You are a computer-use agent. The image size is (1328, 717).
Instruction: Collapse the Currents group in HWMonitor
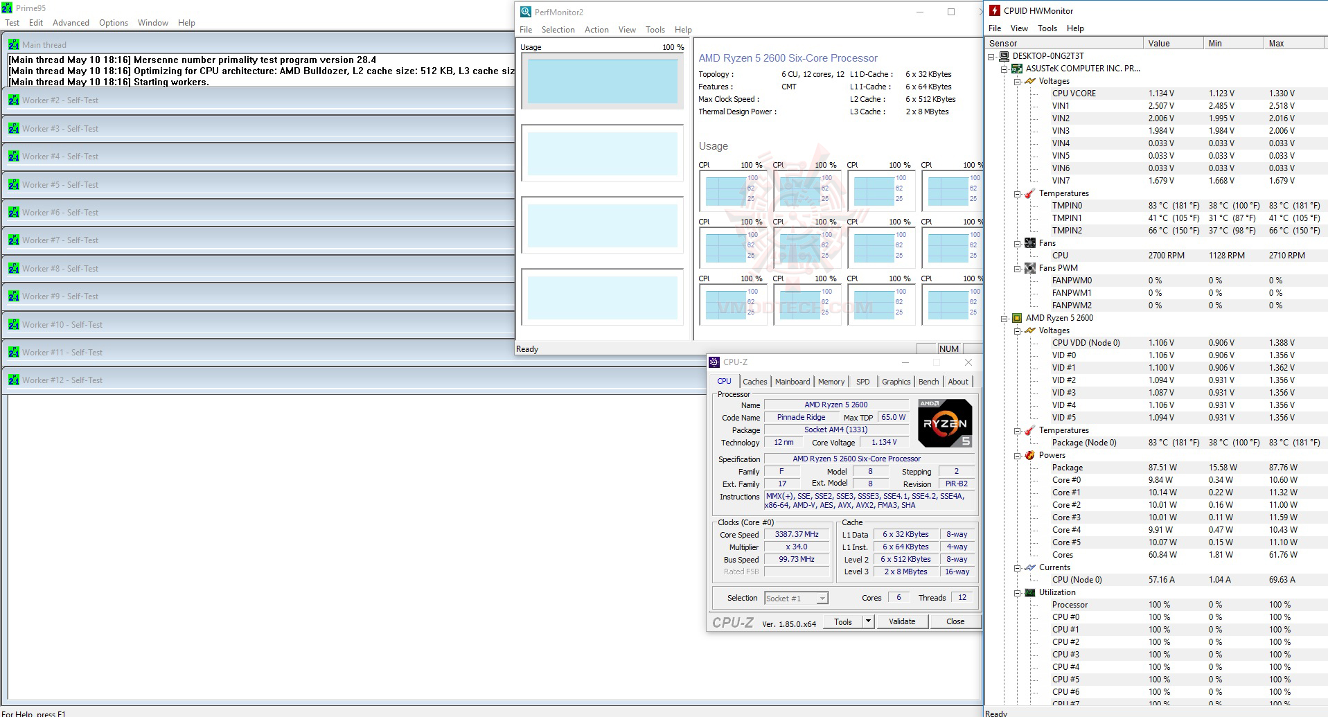coord(1017,567)
